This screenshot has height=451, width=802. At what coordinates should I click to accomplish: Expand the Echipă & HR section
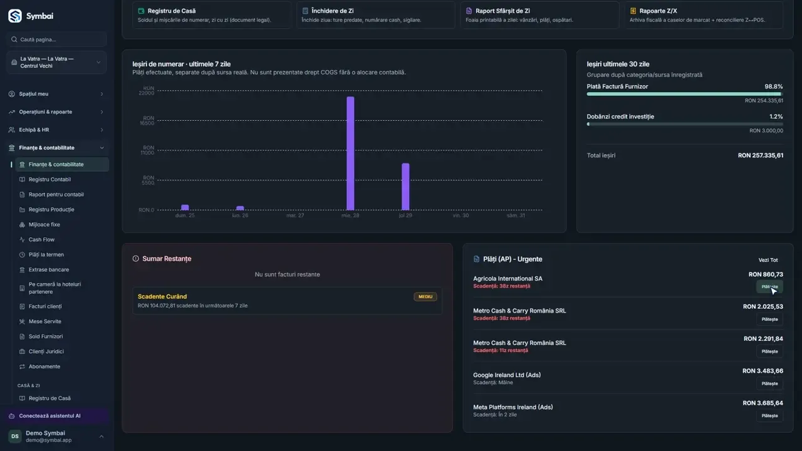[x=102, y=130]
